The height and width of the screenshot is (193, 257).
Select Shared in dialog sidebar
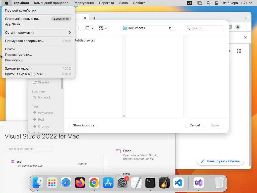pyautogui.click(x=43, y=82)
